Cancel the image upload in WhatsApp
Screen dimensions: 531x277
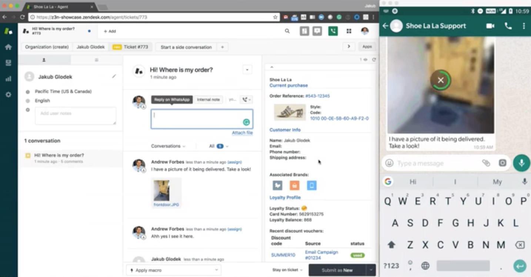coord(441,80)
